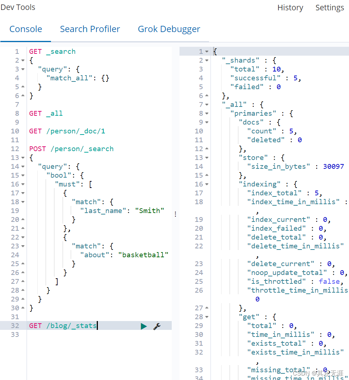349x380 pixels.
Task: Collapse _shards in response line 2
Action: coord(207,60)
